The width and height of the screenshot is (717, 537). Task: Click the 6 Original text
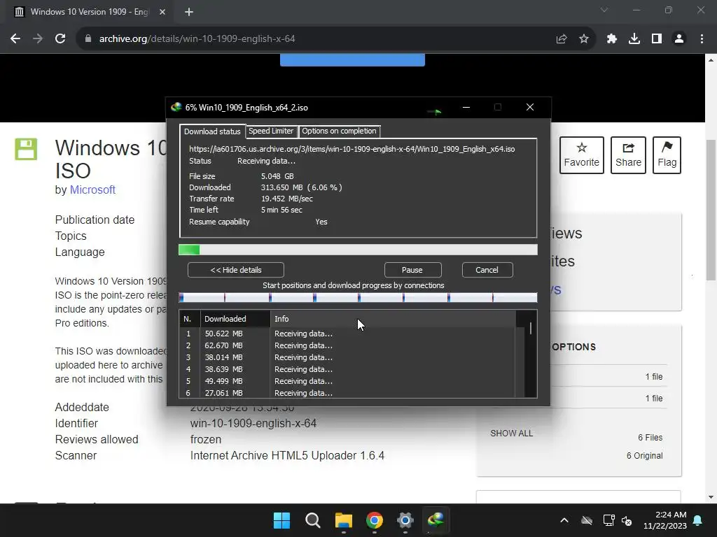[x=645, y=456]
